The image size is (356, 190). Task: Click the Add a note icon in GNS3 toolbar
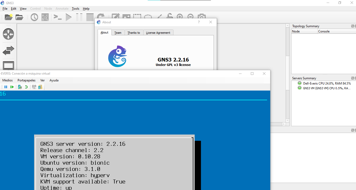click(x=116, y=16)
